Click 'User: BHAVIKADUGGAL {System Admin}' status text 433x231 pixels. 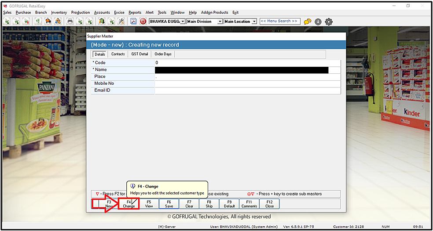click(x=244, y=227)
